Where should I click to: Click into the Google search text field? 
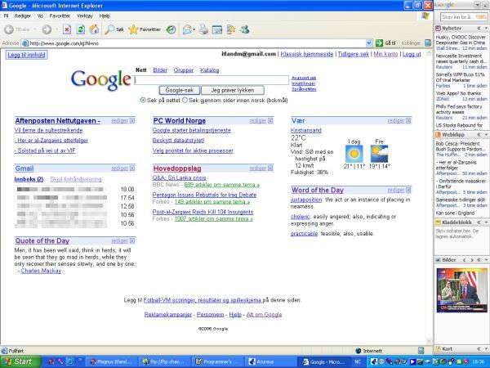pyautogui.click(x=212, y=80)
